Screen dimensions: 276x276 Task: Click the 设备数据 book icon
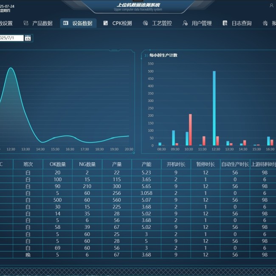(66, 23)
